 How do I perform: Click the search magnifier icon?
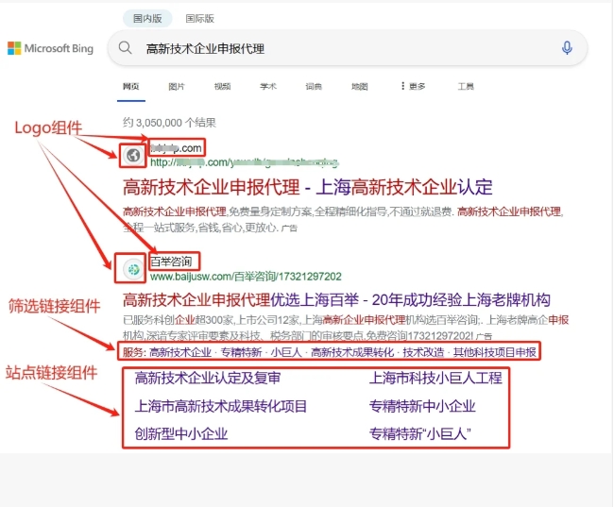125,48
